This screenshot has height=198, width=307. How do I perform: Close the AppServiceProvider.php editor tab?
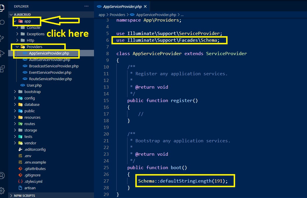click(145, 6)
